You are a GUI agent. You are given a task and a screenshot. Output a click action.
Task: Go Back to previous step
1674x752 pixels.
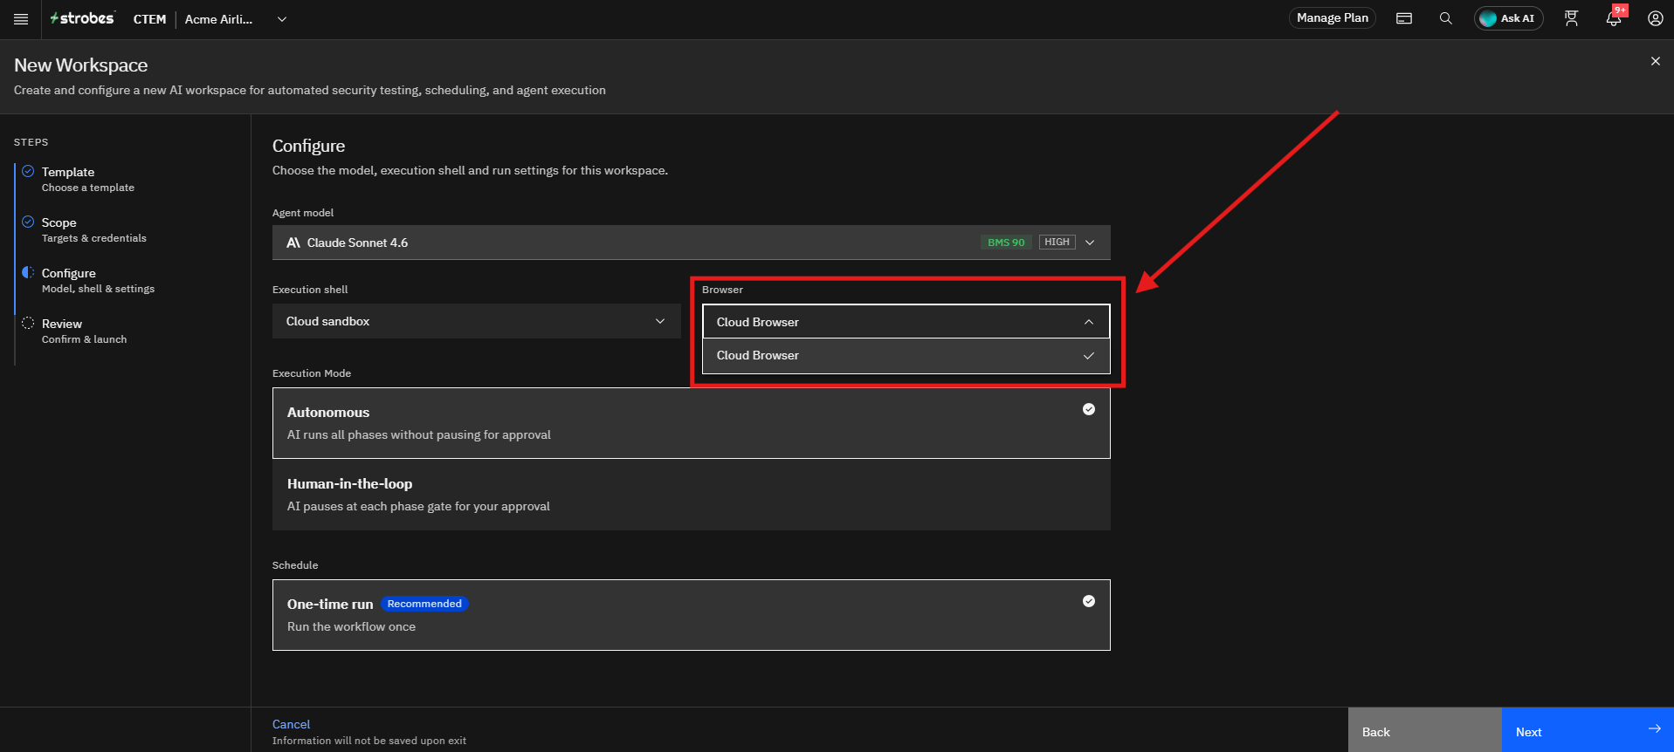coord(1425,730)
